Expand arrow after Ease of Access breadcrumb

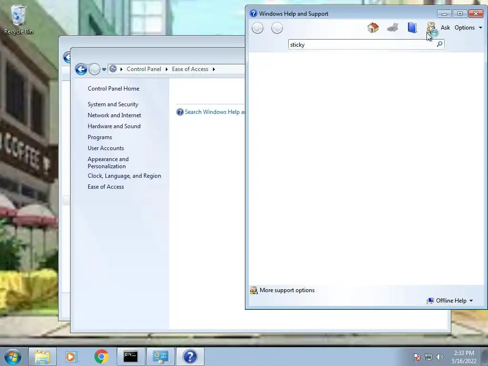click(x=214, y=69)
